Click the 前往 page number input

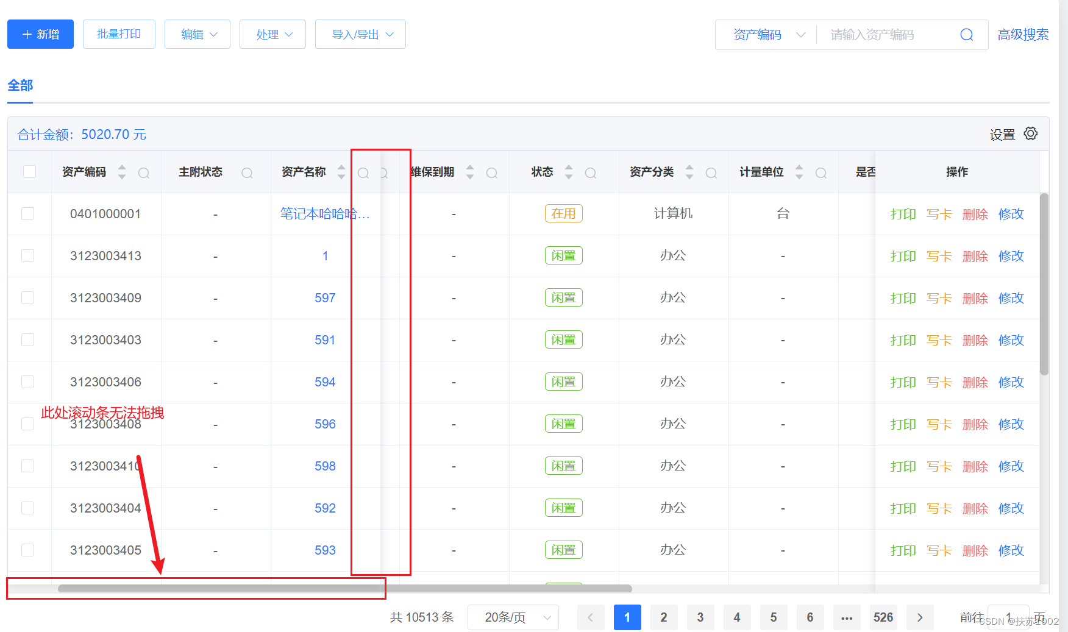point(1008,617)
